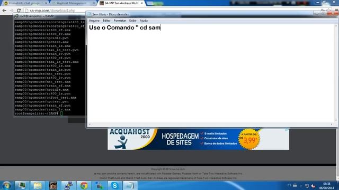Open the PuTTY taskbar icon
This screenshot has height=190, width=339.
[x=68, y=185]
